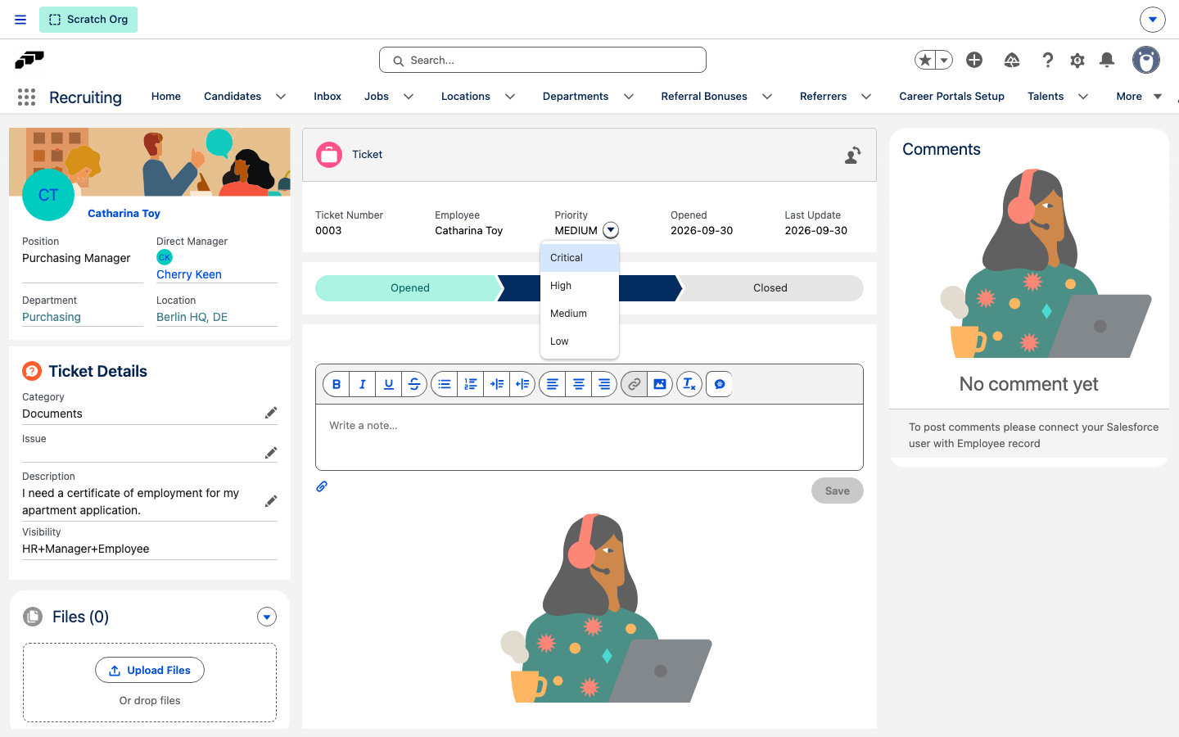Image resolution: width=1179 pixels, height=737 pixels.
Task: Click the attach file paperclip icon
Action: pyautogui.click(x=322, y=486)
